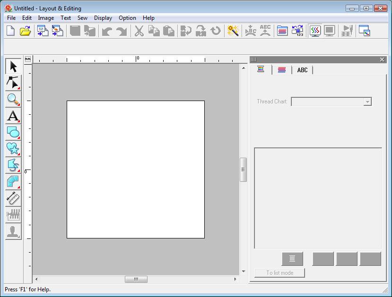Click the Copy icon

(x=154, y=31)
